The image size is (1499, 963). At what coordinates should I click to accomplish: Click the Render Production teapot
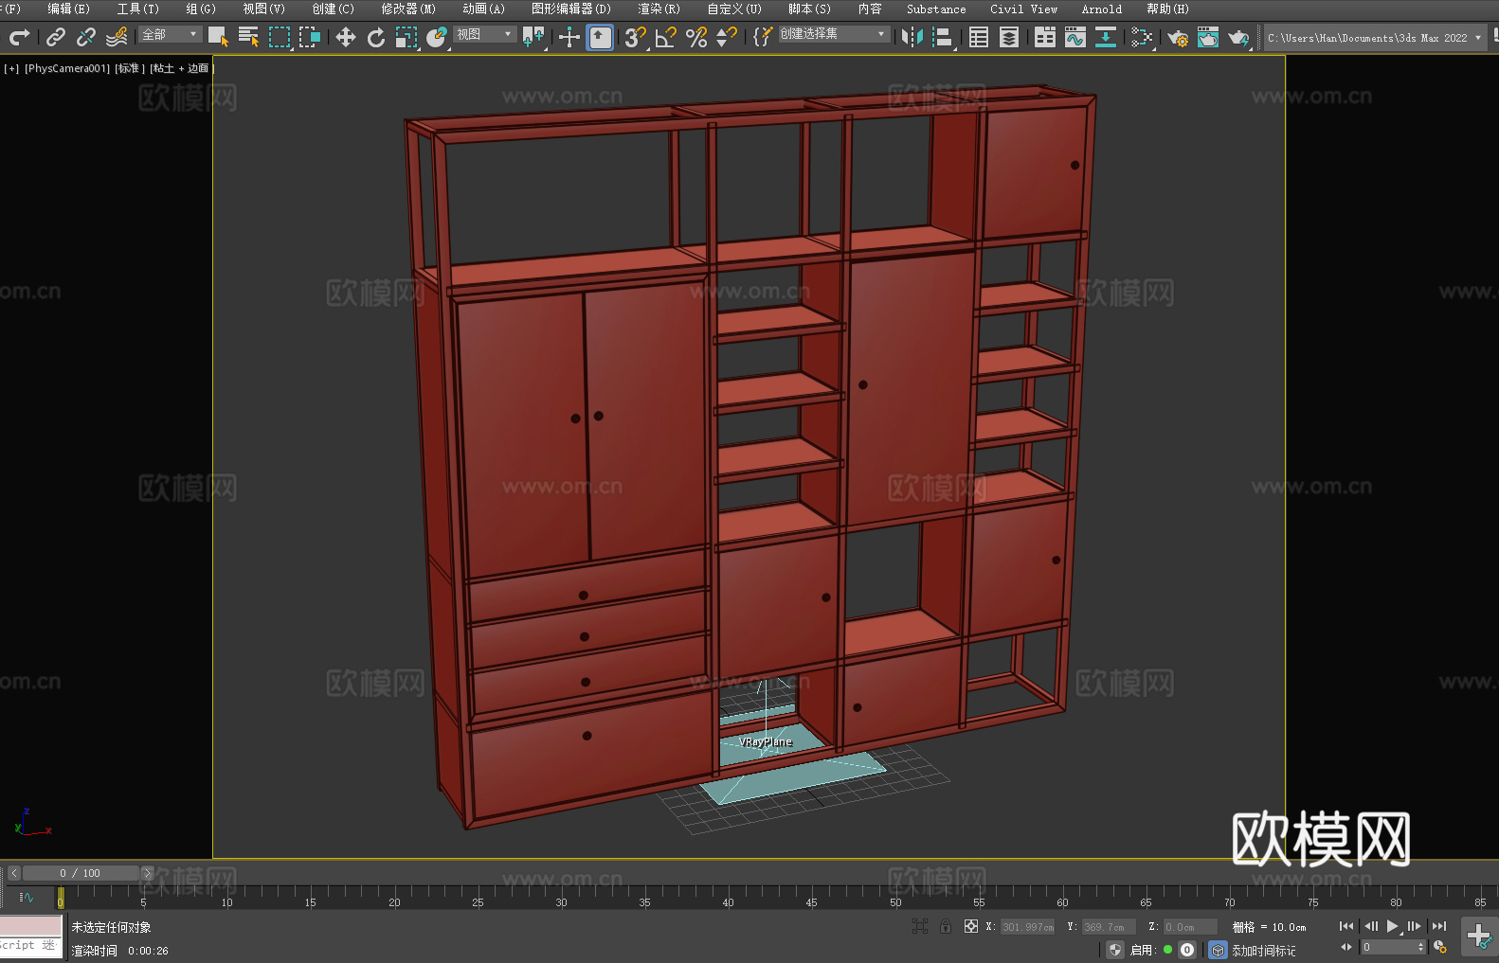pos(1238,37)
